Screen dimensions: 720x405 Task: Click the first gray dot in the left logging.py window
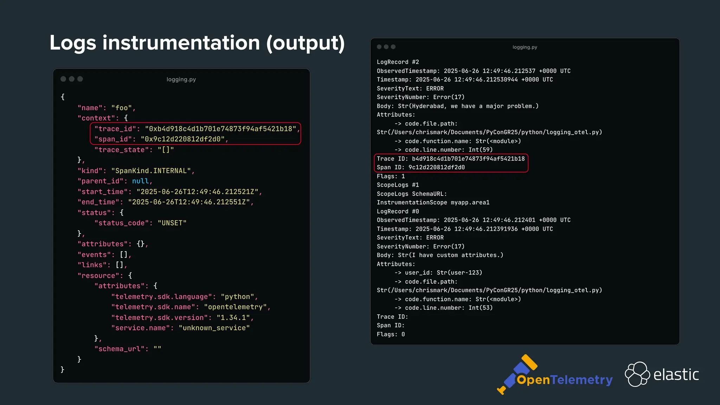pos(63,79)
